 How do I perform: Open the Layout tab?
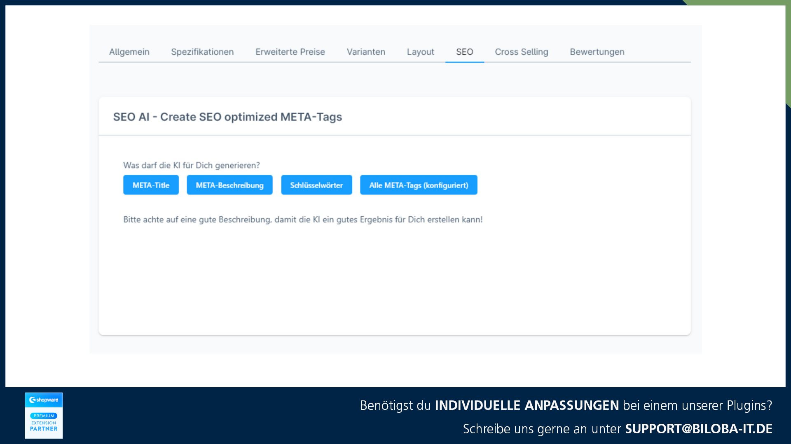pos(421,51)
